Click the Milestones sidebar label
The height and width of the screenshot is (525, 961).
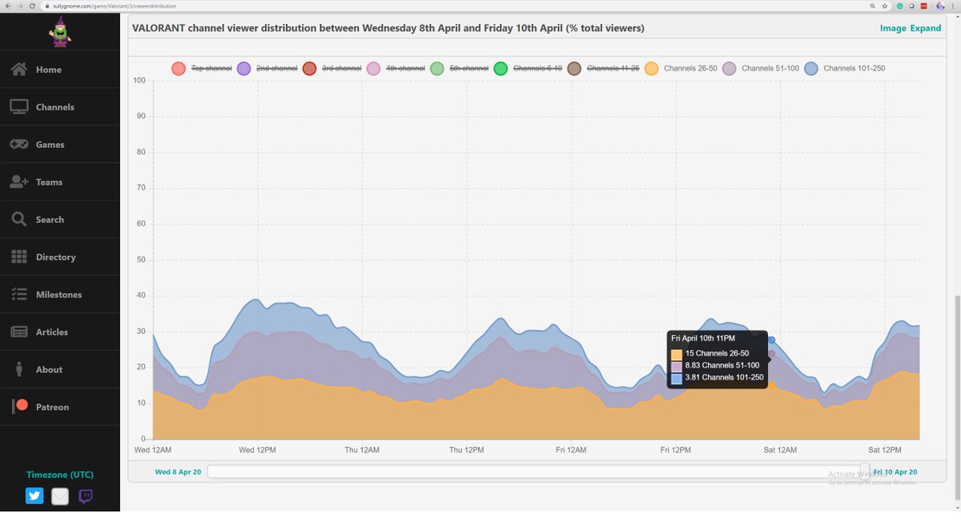pos(59,295)
